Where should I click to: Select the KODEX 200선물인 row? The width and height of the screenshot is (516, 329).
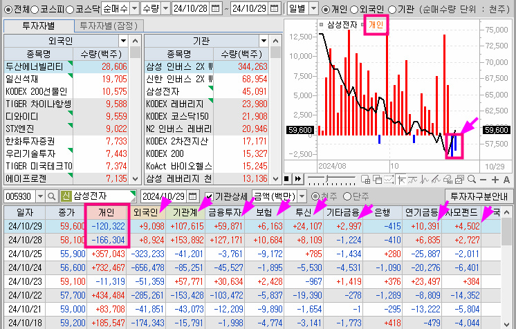(66, 91)
